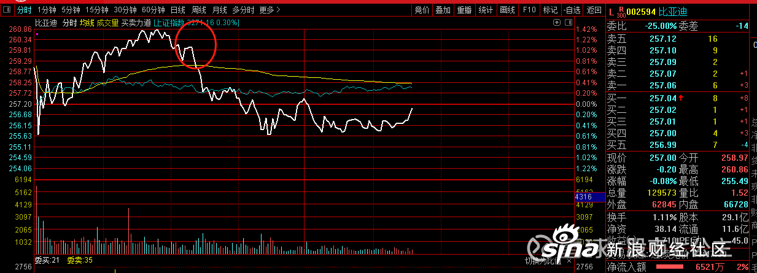
Task: Click 卖五 price 257.12
Action: 662,39
